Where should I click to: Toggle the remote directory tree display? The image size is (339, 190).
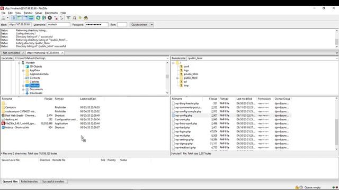(25, 18)
